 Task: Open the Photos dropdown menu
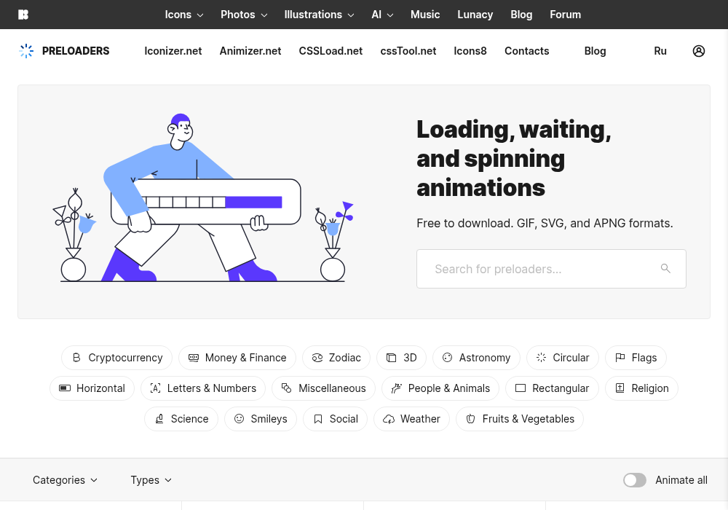(244, 15)
